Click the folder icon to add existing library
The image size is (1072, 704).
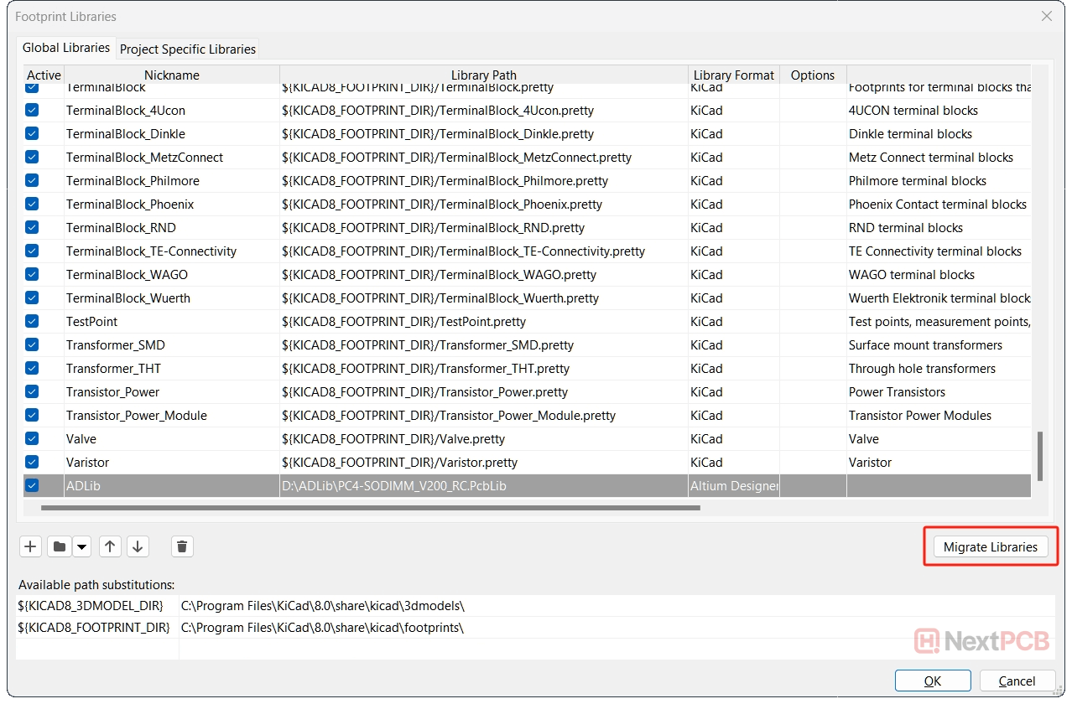point(59,547)
